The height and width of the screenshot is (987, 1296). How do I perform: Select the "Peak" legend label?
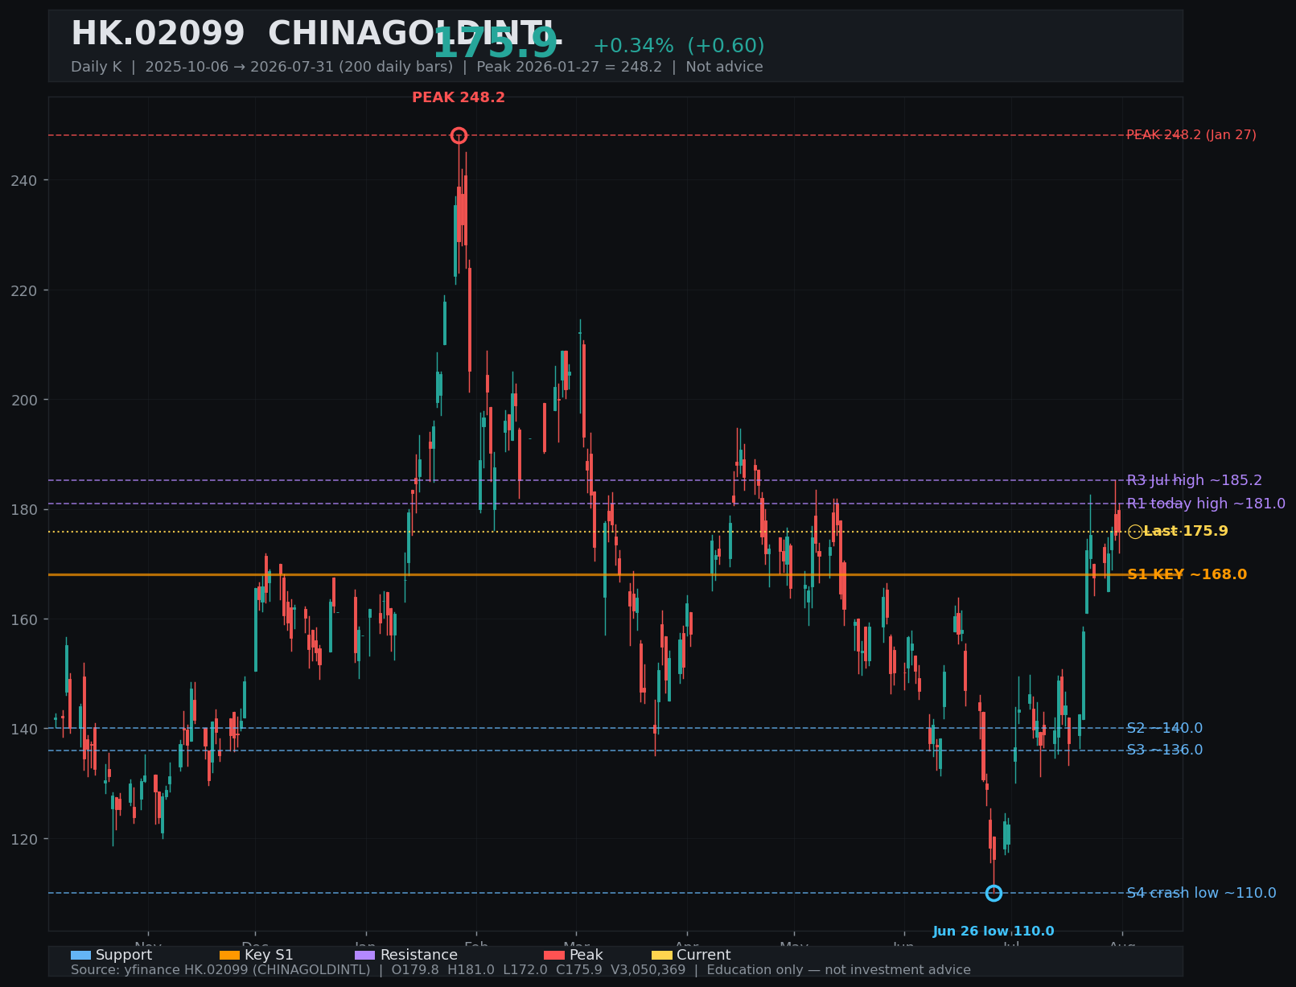coord(586,956)
